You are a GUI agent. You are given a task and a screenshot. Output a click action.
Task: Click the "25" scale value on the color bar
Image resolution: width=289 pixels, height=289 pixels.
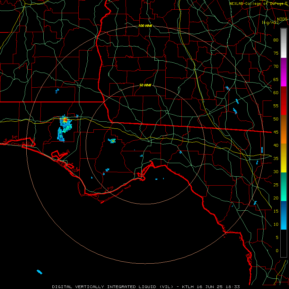pos(276,185)
